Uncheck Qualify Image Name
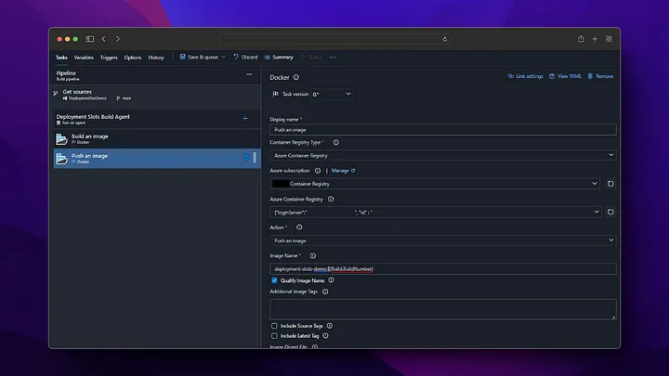Image resolution: width=669 pixels, height=376 pixels. 274,280
